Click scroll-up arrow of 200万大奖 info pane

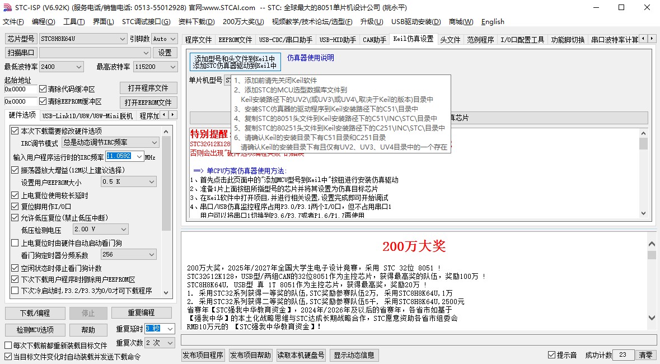pyautogui.click(x=652, y=244)
